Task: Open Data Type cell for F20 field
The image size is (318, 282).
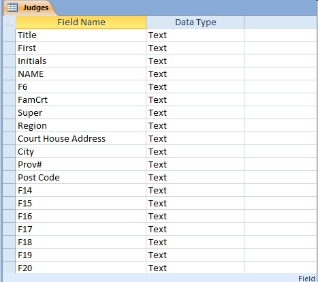Action: tap(195, 268)
